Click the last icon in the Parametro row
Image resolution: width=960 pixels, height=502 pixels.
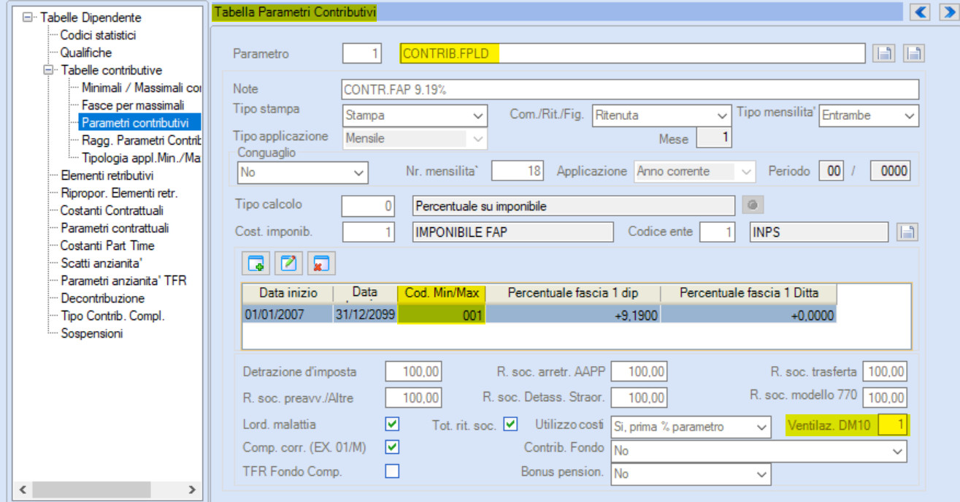913,53
